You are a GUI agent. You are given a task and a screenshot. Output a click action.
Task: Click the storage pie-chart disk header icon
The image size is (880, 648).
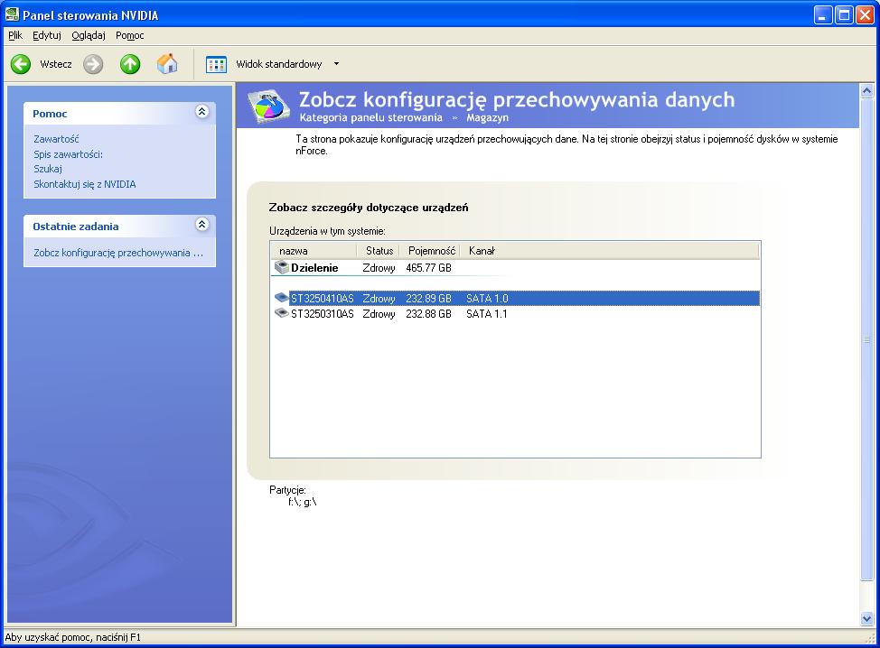[x=269, y=106]
